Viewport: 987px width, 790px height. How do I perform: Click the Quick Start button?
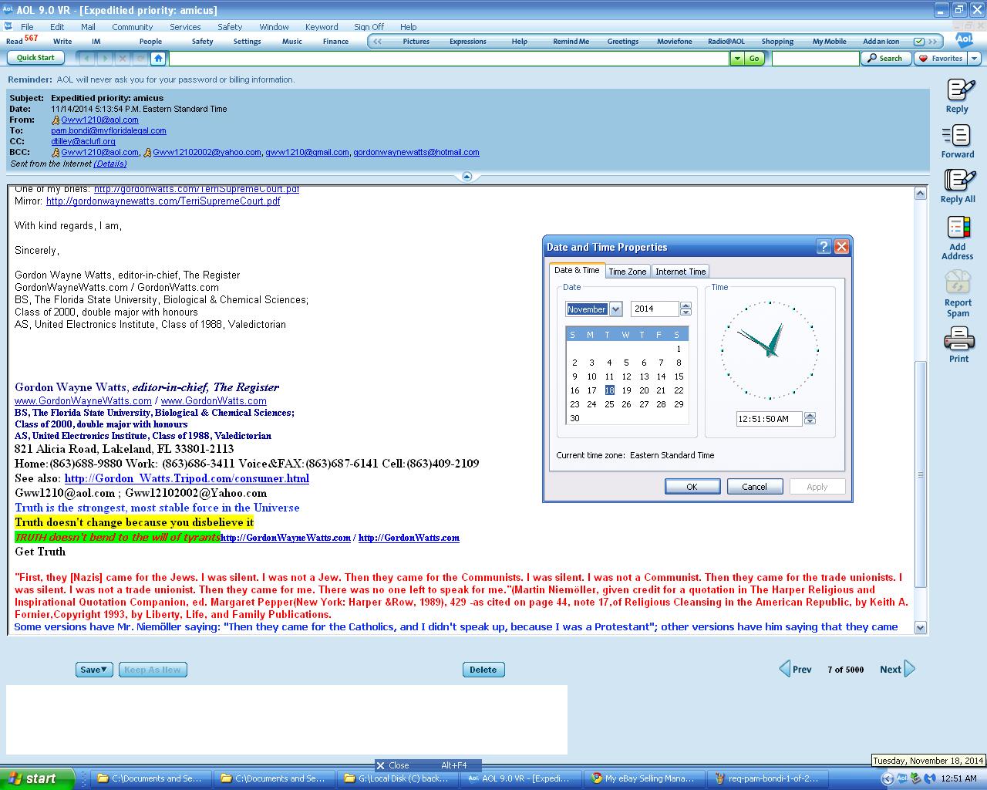click(x=35, y=58)
